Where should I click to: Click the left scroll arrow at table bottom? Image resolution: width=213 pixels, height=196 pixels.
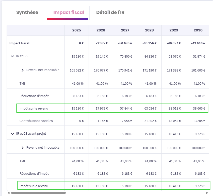(9, 193)
